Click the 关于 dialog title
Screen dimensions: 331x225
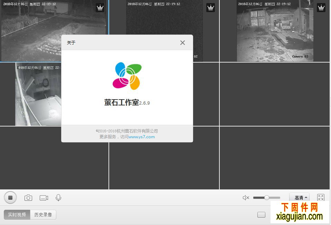[71, 43]
